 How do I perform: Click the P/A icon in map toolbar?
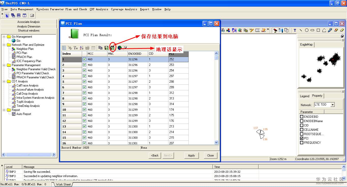(234, 30)
